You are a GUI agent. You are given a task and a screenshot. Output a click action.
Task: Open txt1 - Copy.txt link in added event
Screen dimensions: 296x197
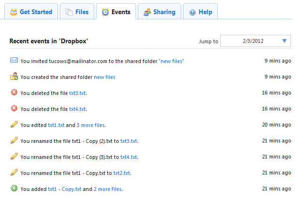coord(64,189)
